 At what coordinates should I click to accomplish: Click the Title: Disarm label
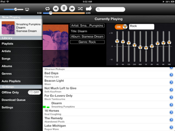coord(79,31)
